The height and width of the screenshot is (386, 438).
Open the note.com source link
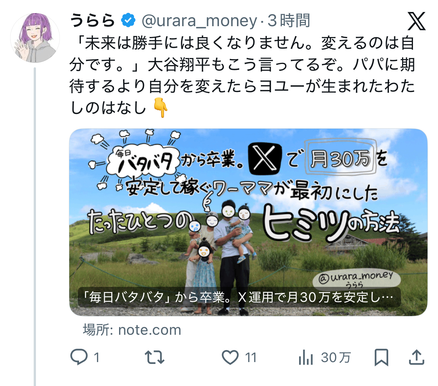(x=132, y=330)
